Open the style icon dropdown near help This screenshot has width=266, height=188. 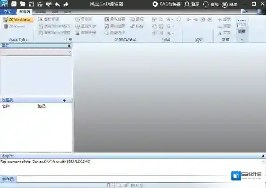(x=245, y=12)
